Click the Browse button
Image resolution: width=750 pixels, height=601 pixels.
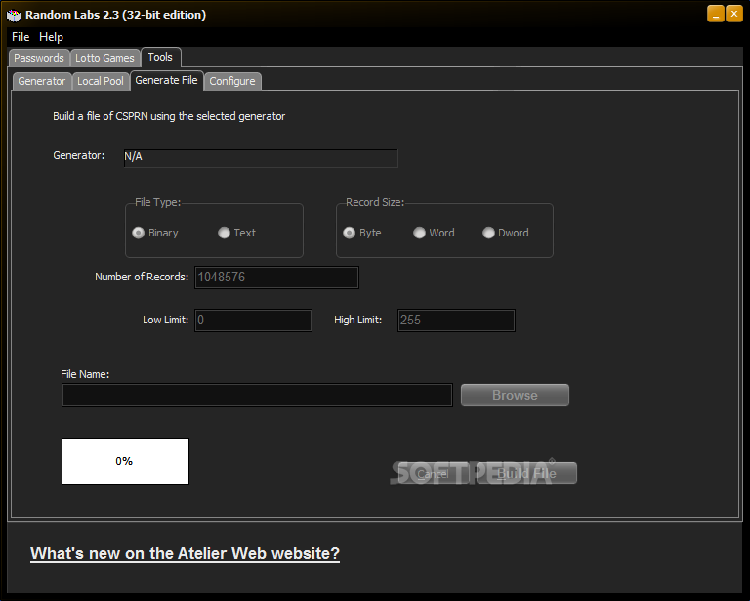pyautogui.click(x=516, y=395)
